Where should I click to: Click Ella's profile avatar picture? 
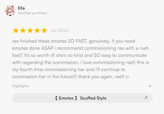(x=10, y=10)
